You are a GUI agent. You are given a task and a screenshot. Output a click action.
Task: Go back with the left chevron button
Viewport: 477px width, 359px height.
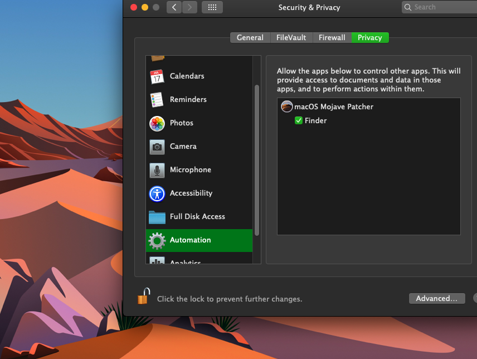coord(174,7)
